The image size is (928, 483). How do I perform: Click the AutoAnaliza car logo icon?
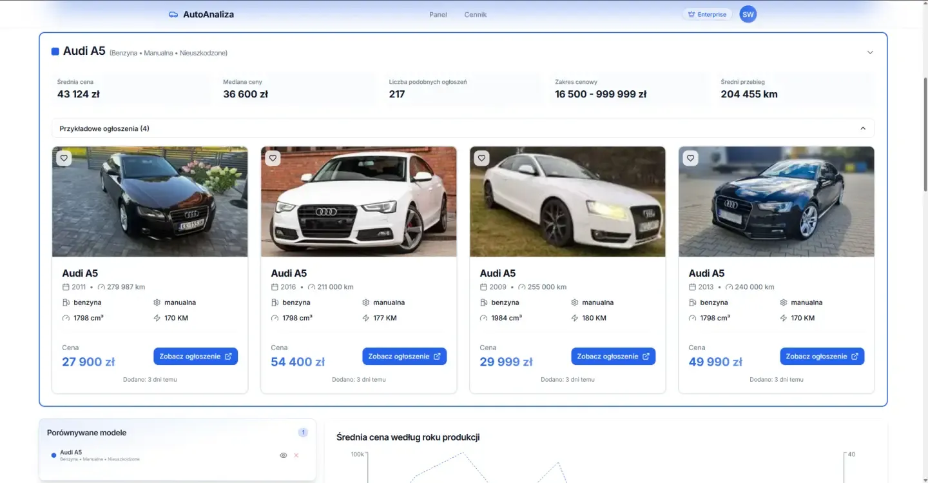(173, 14)
